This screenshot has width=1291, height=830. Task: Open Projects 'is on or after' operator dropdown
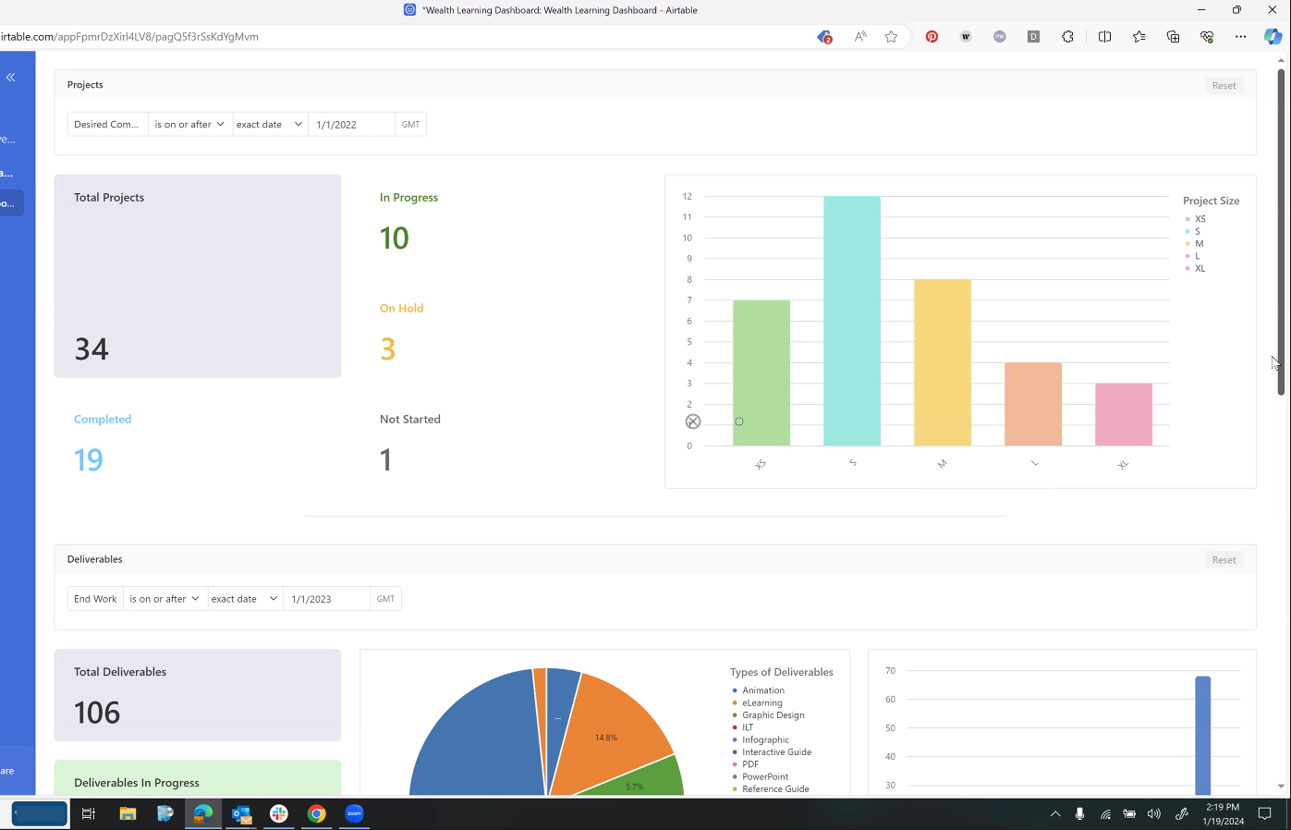[x=189, y=124]
